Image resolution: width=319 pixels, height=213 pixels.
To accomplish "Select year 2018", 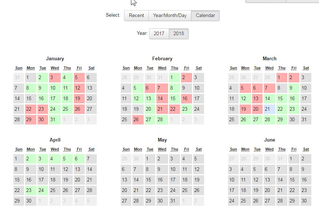I will point(179,33).
